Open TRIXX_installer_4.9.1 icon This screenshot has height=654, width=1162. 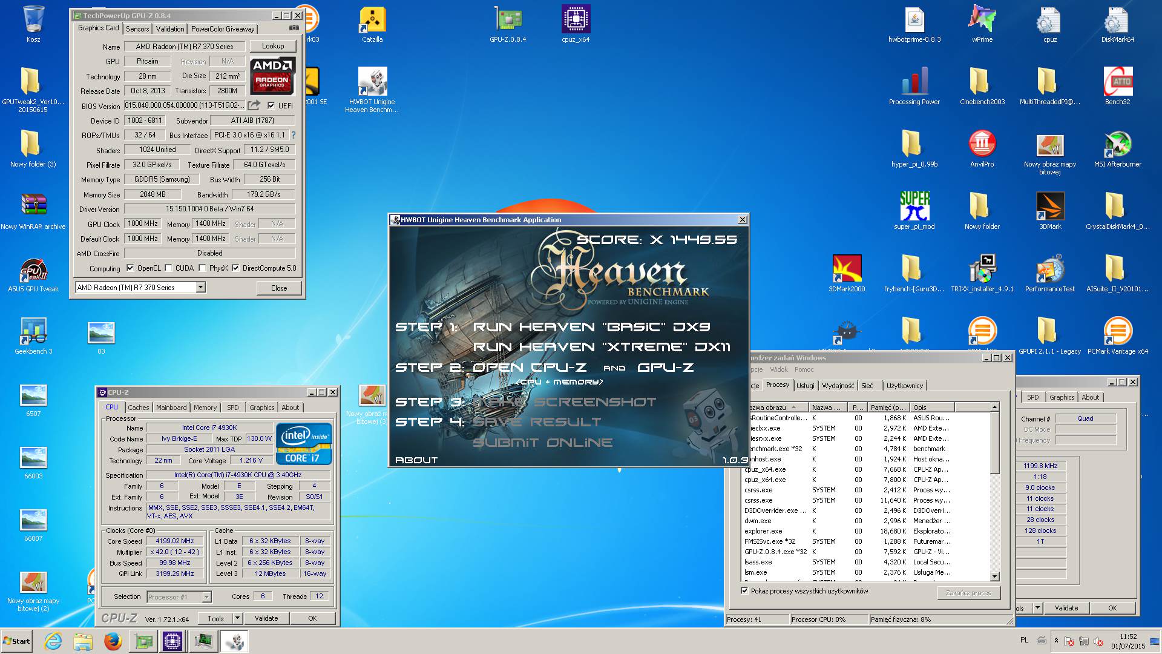(982, 274)
